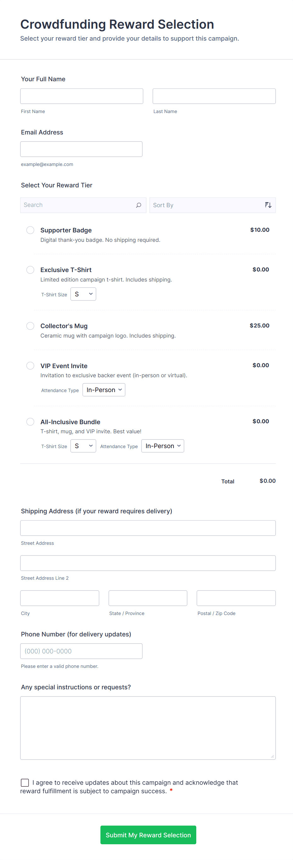Click the Phone Number input field

pos(81,651)
